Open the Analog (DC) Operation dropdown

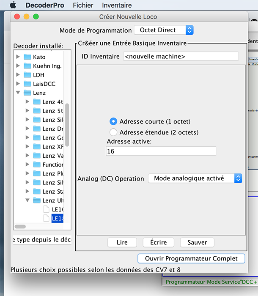click(x=195, y=178)
